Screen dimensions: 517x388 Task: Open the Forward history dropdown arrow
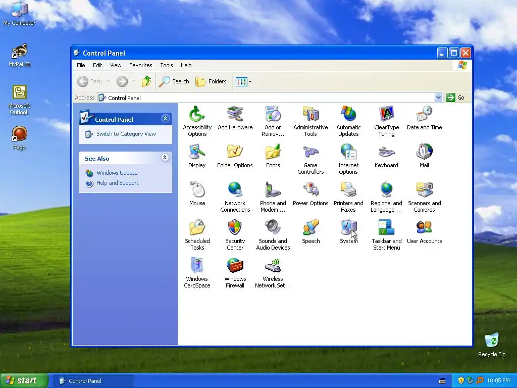point(133,81)
